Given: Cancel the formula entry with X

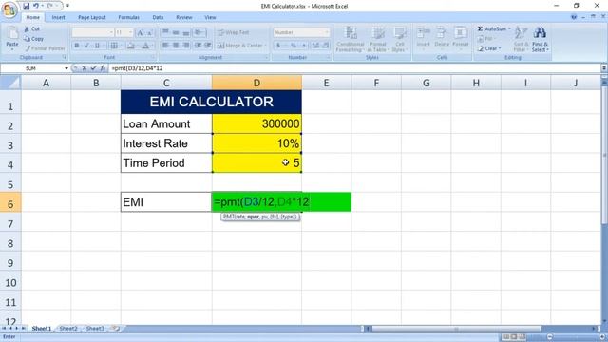Looking at the screenshot, I should 85,68.
